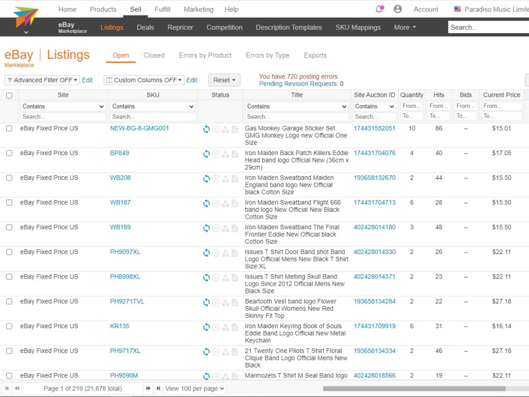Image resolution: width=529 pixels, height=397 pixels.
Task: Tick the select-all checkbox in header
Action: [10, 95]
